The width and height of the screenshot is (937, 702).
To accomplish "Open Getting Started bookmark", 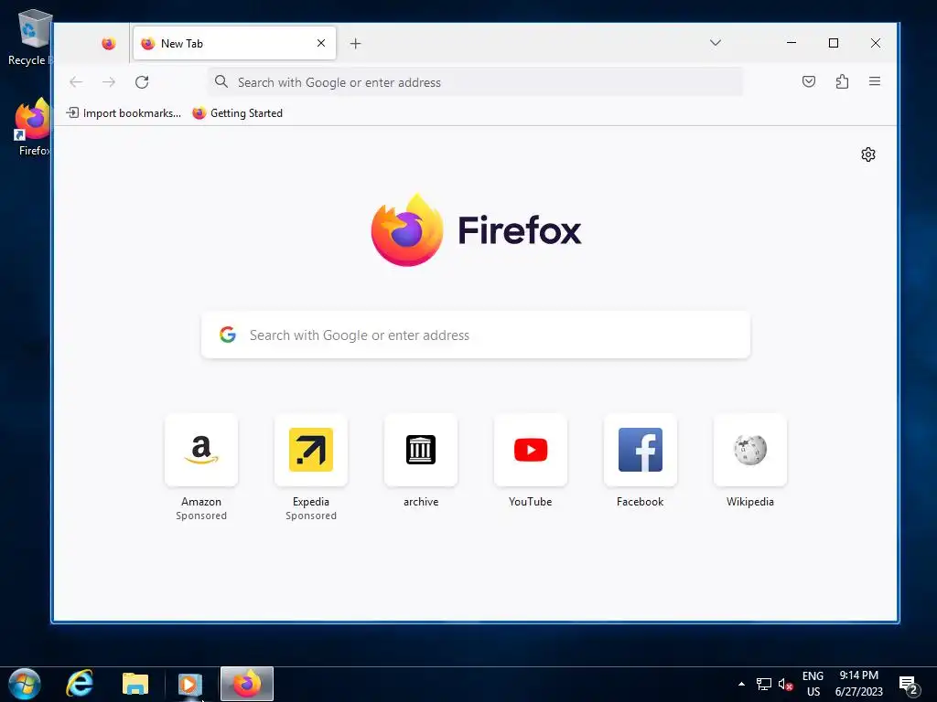I will pos(237,112).
